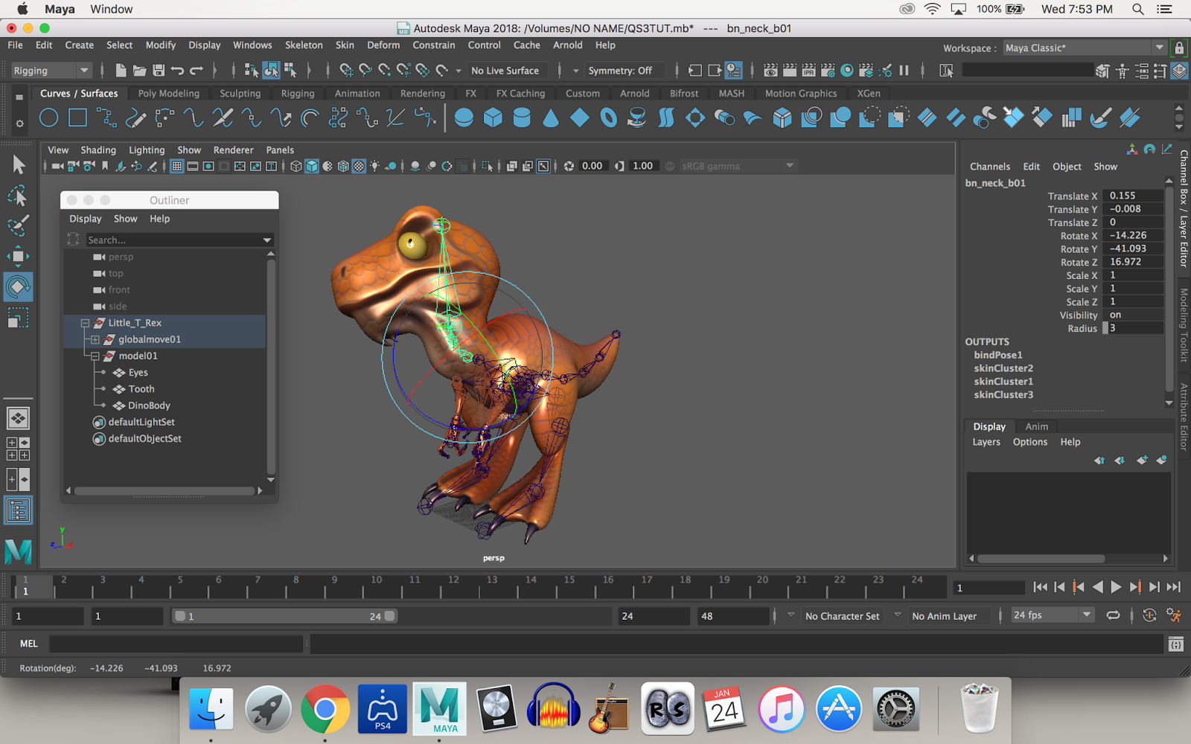This screenshot has width=1191, height=744.
Task: Select the Move tool in the toolbox
Action: pos(18,256)
